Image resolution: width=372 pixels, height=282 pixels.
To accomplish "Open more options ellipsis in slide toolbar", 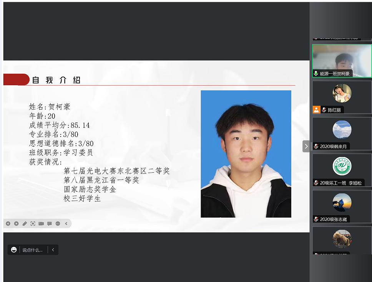I will tap(58, 224).
